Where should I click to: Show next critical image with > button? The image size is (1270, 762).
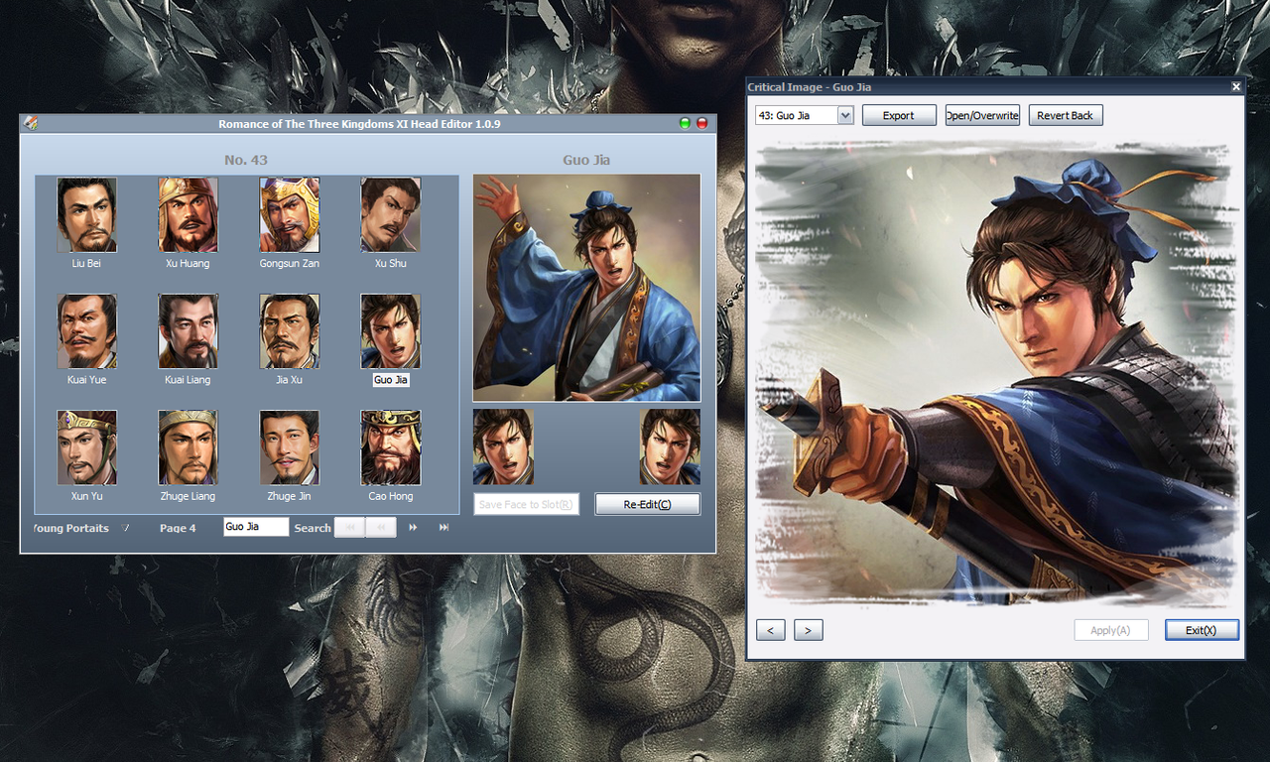point(809,630)
